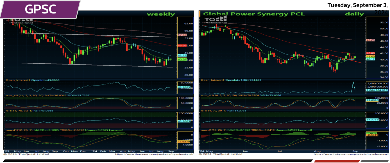Viewport: 390px width, 163px height.
Task: Click the TQ Professional logo on daily chart
Action: point(216,19)
